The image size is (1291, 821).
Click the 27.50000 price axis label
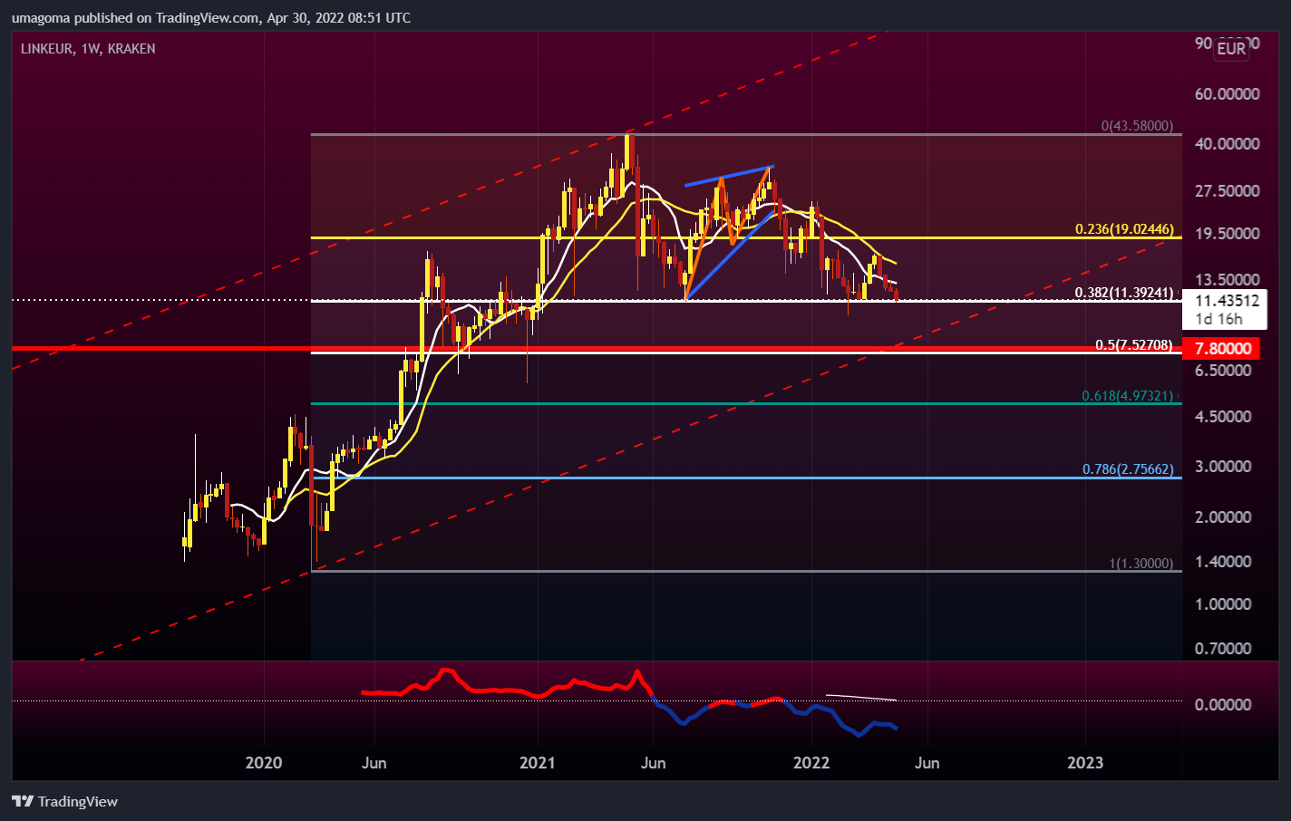pyautogui.click(x=1228, y=191)
